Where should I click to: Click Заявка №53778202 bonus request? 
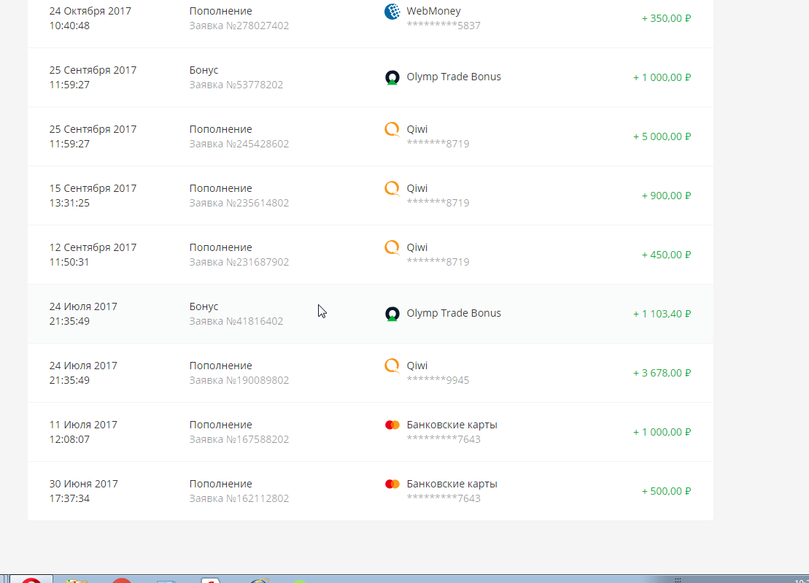coord(236,85)
